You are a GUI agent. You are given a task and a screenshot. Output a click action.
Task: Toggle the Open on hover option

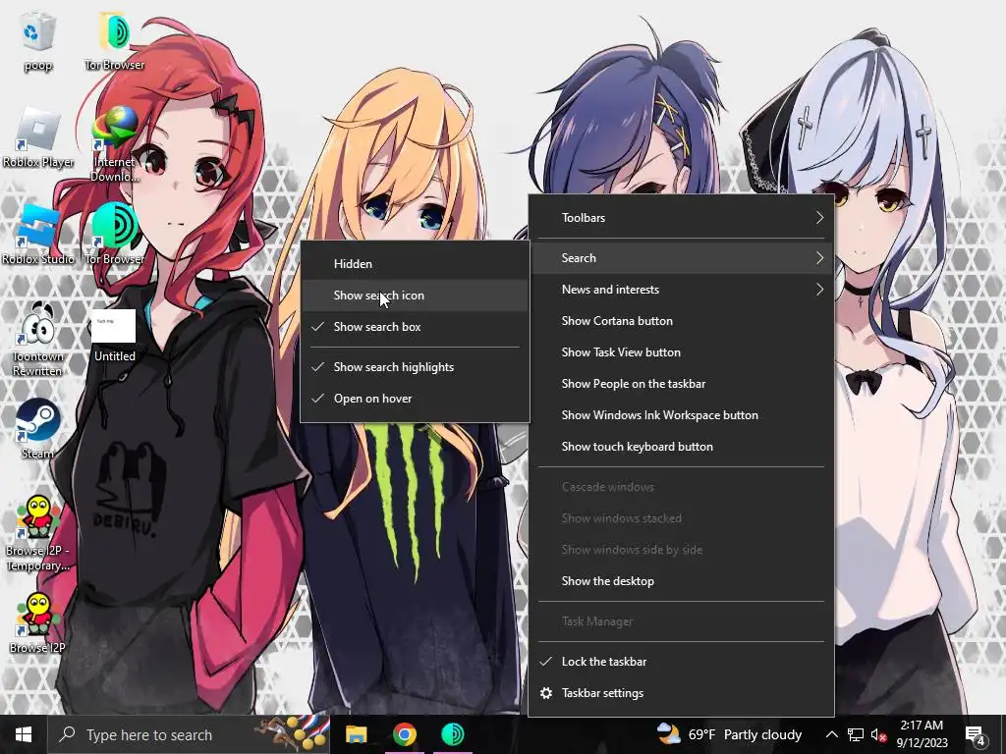tap(415, 399)
